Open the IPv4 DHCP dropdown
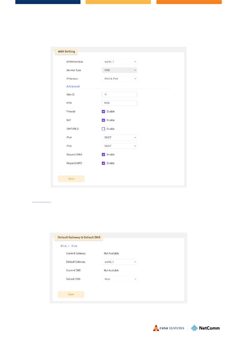This screenshot has width=237, height=342. (119, 137)
